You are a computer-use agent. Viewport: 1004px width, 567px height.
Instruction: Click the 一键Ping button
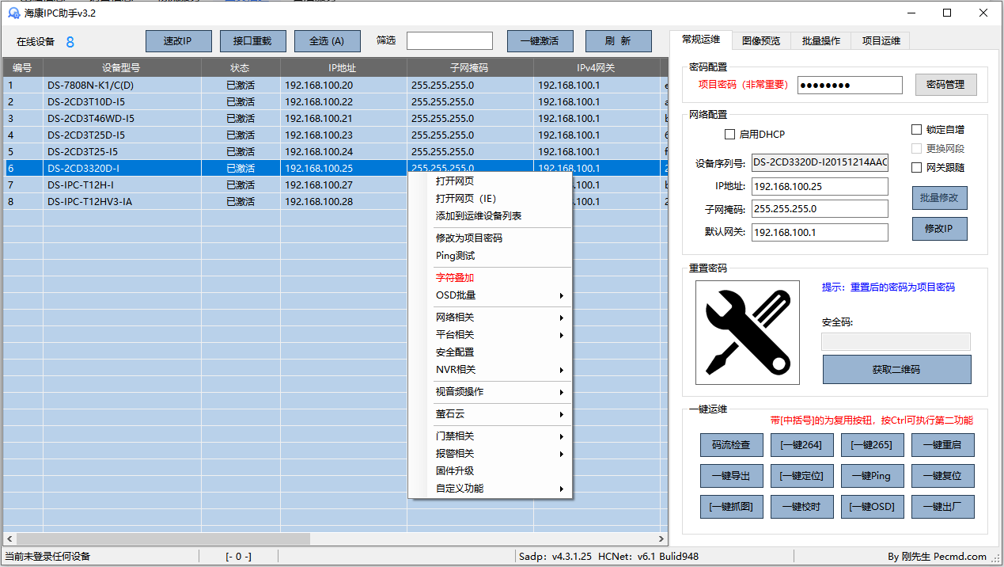pyautogui.click(x=872, y=476)
